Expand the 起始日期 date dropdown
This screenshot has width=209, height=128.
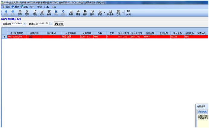(x=24, y=23)
